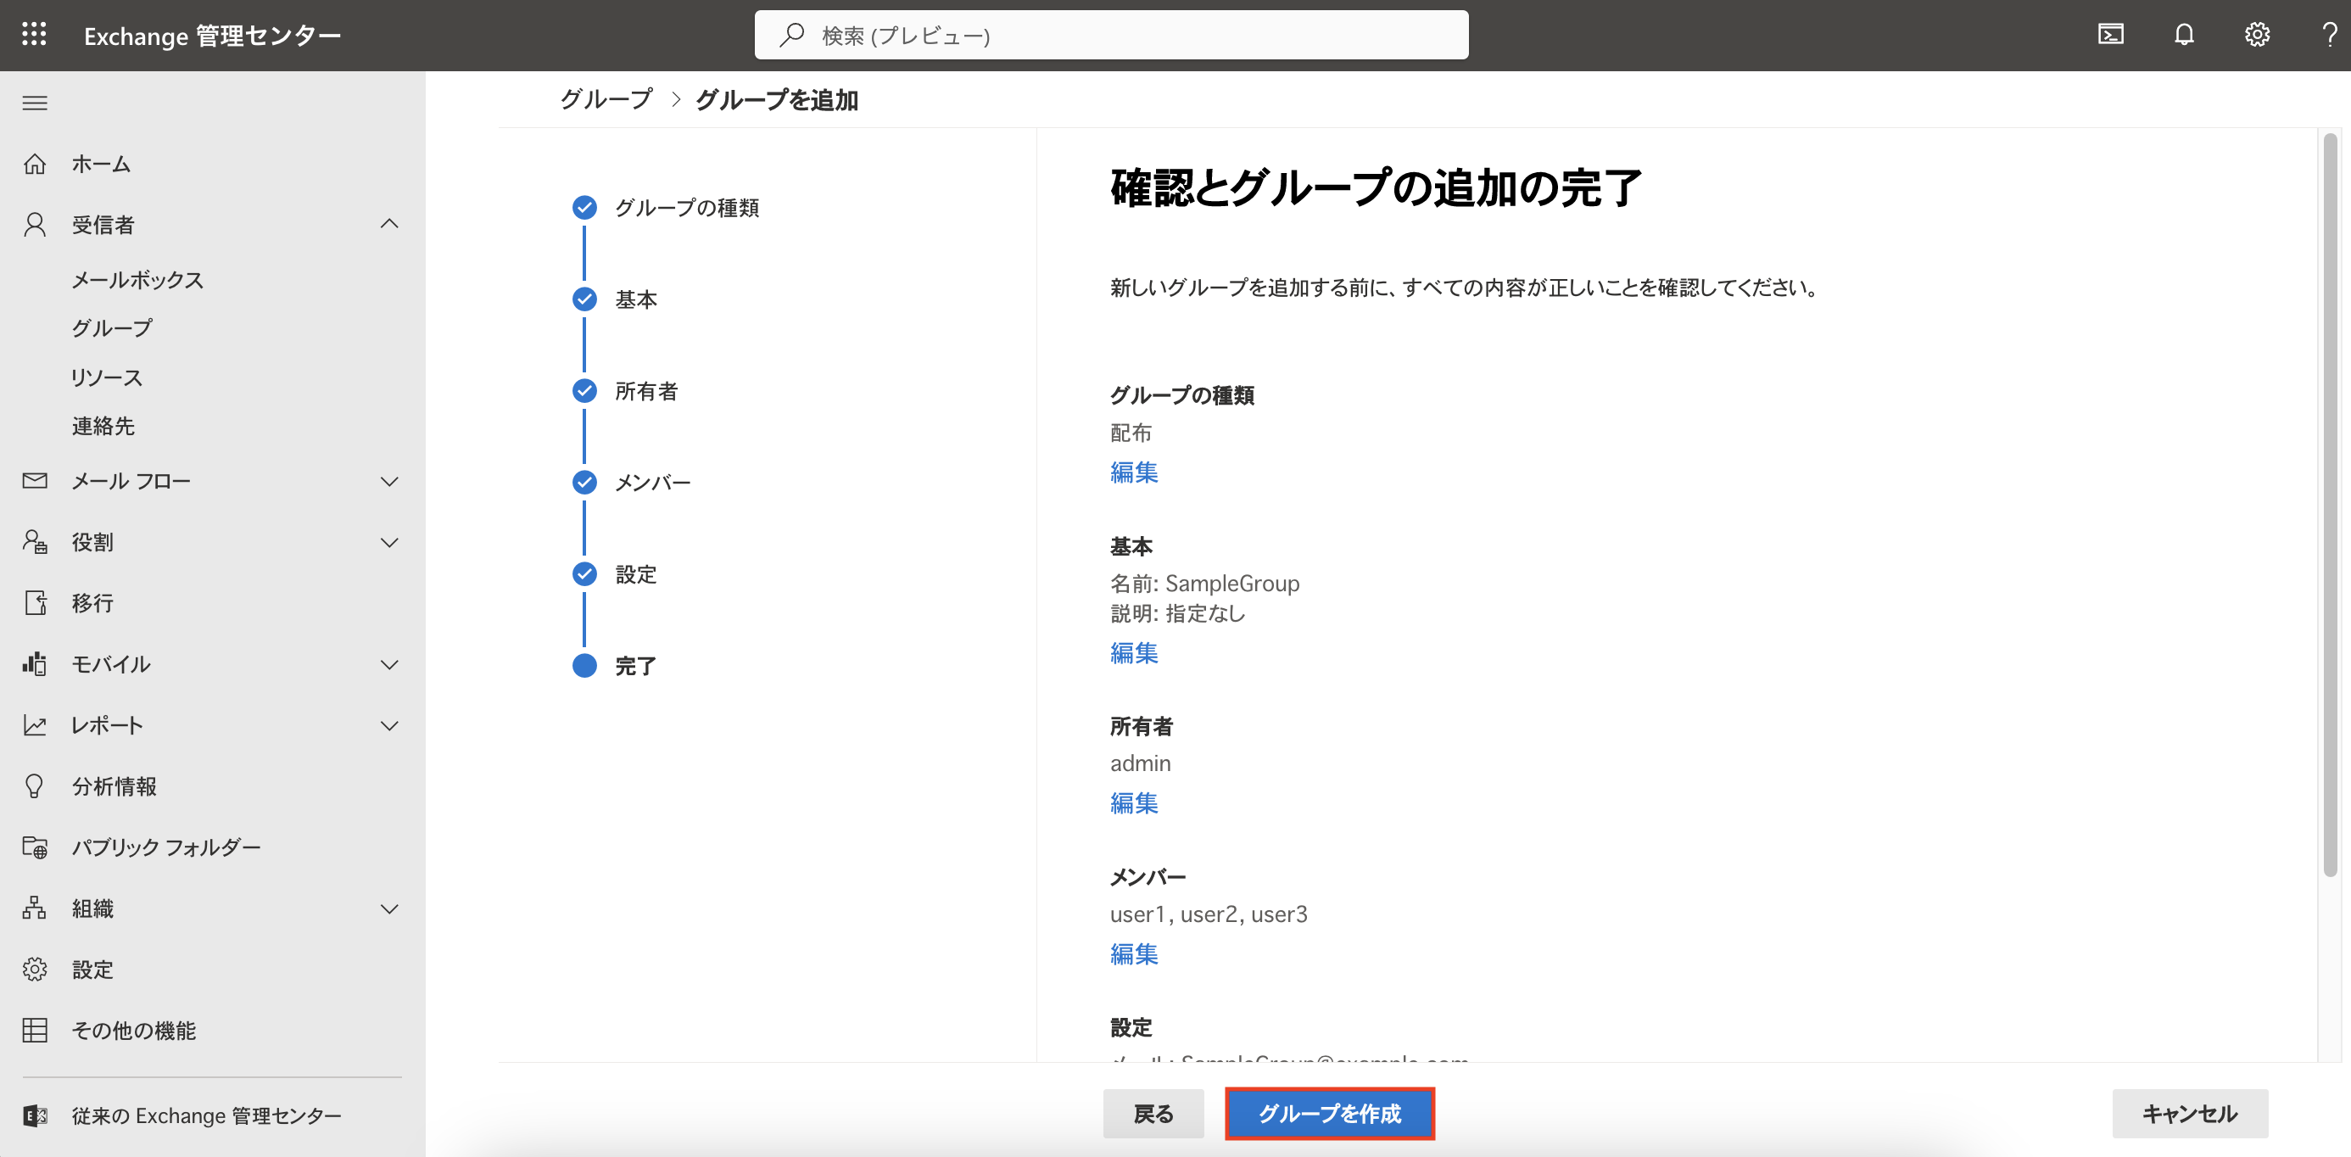
Task: Open ホーム in the navigation
Action: pos(101,164)
